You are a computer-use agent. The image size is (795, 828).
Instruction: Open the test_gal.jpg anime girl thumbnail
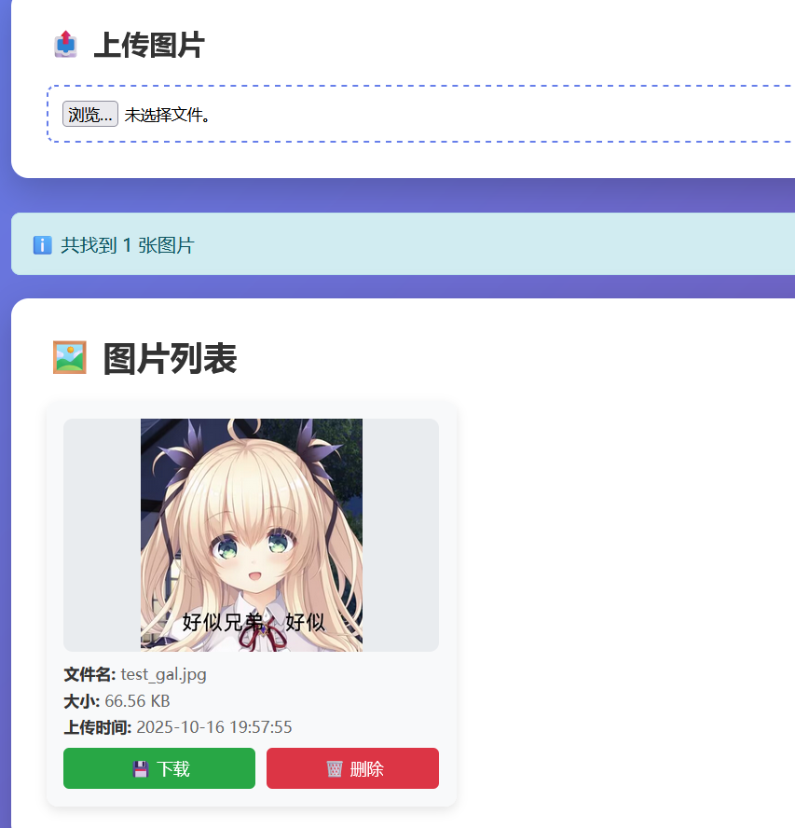(252, 535)
